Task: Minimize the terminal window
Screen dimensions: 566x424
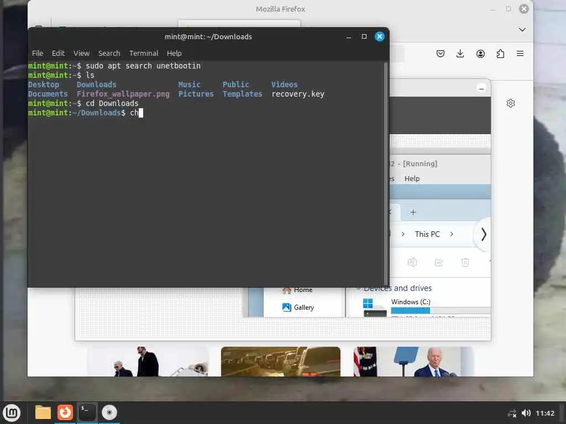Action: pos(348,37)
